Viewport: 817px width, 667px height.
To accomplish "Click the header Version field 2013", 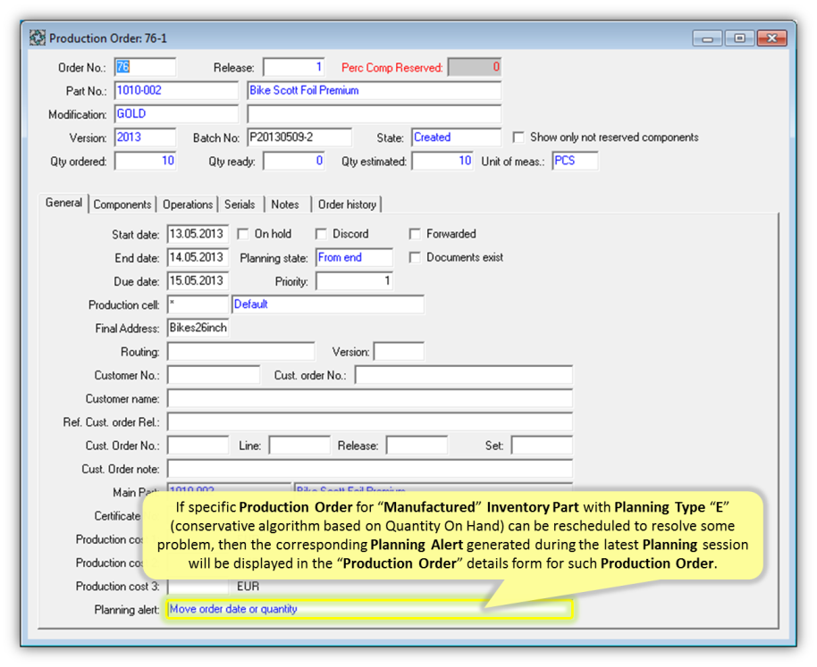I will [146, 138].
